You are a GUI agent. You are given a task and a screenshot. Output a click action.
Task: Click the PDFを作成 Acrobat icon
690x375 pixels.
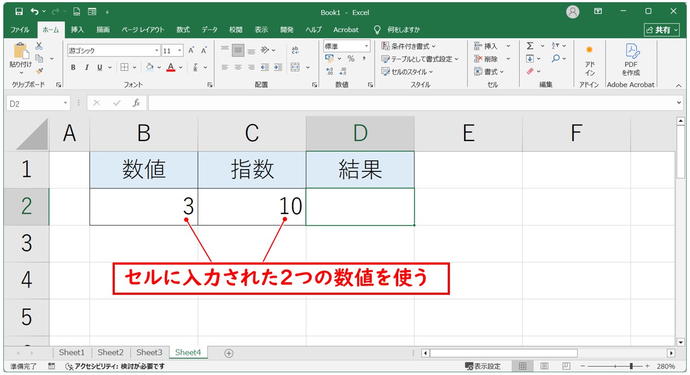pyautogui.click(x=631, y=60)
